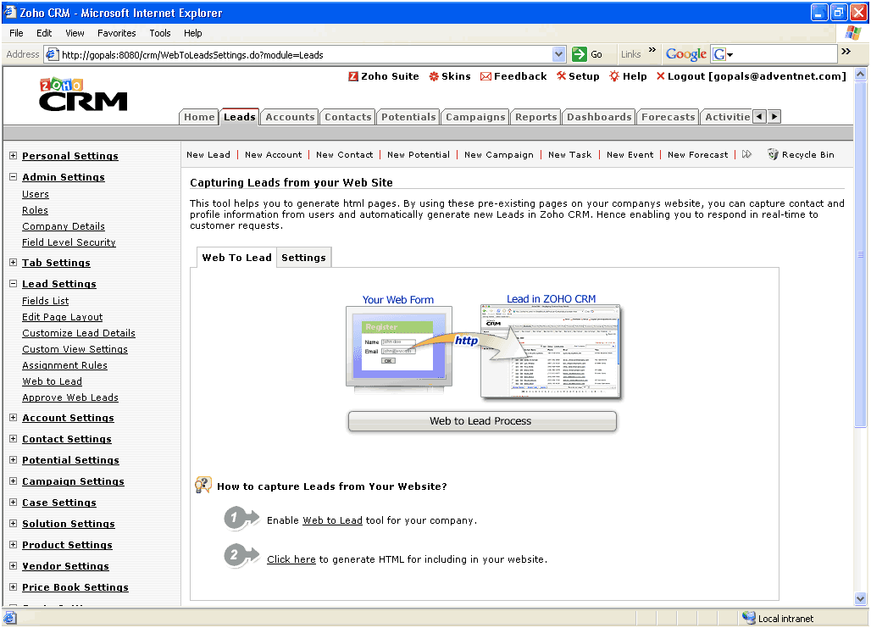Expand Contact Settings tree node

(13, 438)
